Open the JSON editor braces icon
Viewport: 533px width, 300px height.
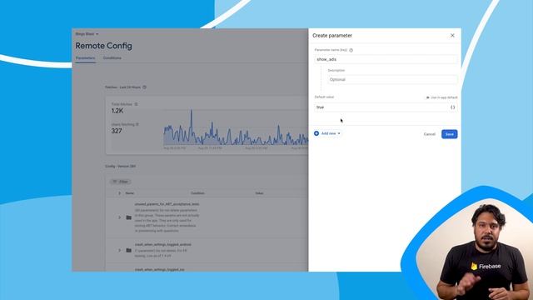pos(453,107)
